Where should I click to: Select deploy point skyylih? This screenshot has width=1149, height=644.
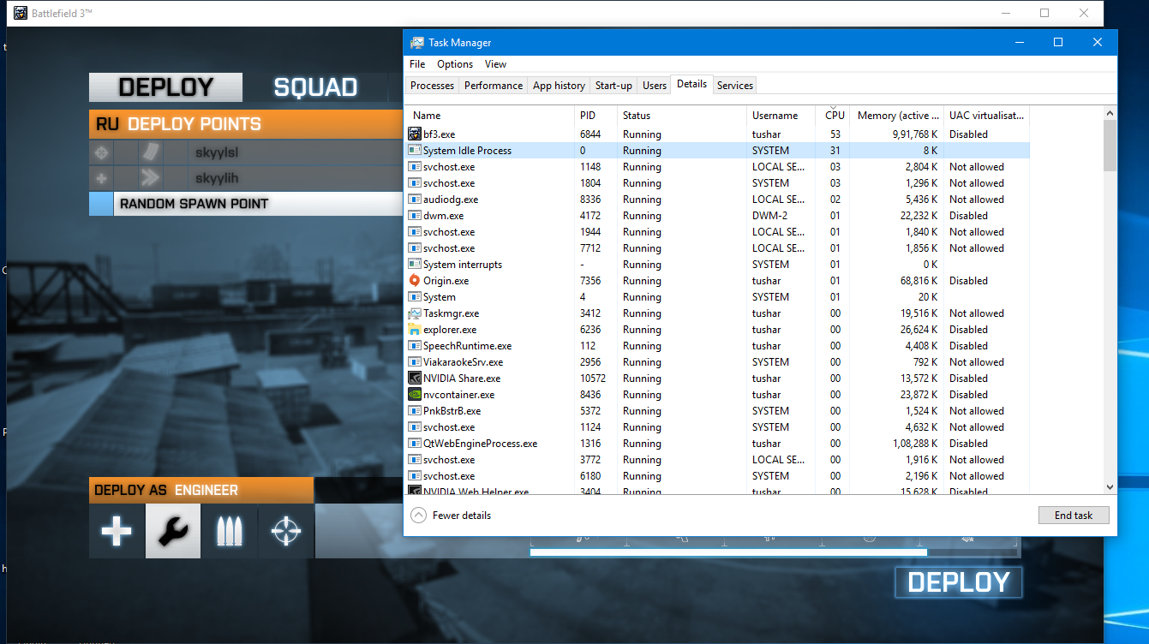tap(246, 178)
